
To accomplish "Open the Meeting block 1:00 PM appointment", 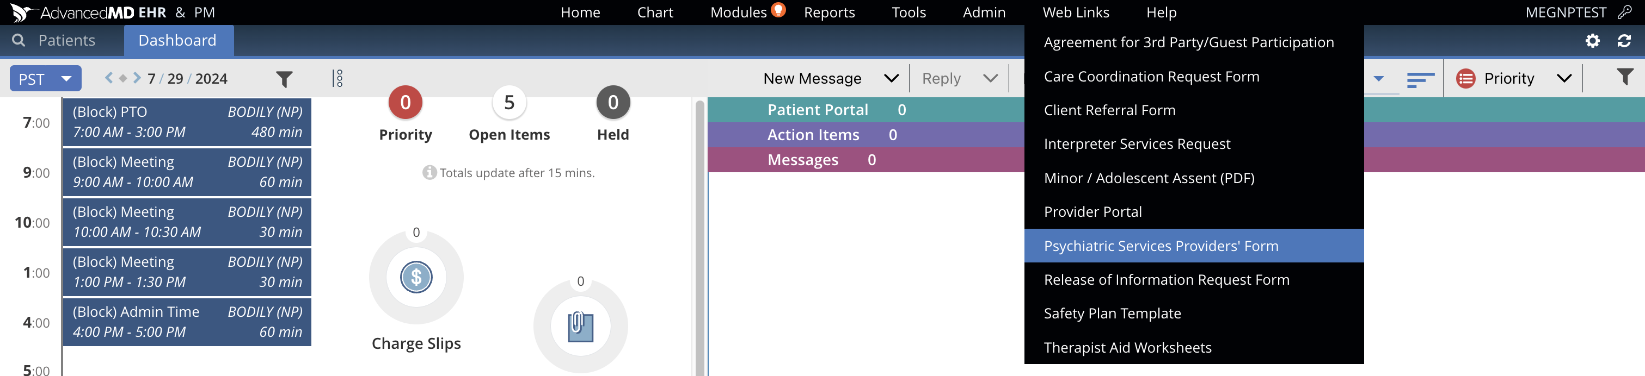I will 187,272.
